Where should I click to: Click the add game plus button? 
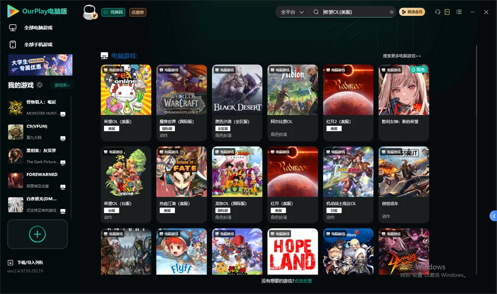coord(37,234)
